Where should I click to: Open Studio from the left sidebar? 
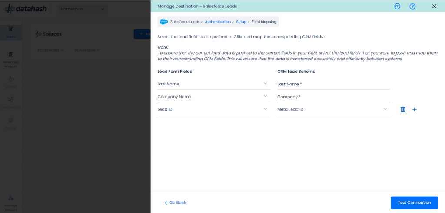click(11, 32)
